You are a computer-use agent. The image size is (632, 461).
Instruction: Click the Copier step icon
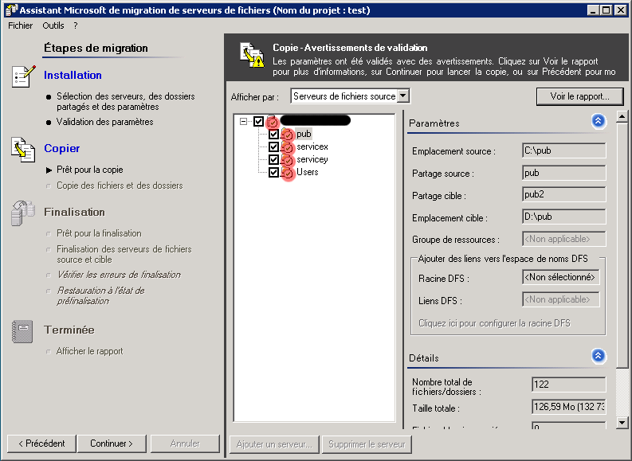pyautogui.click(x=23, y=149)
